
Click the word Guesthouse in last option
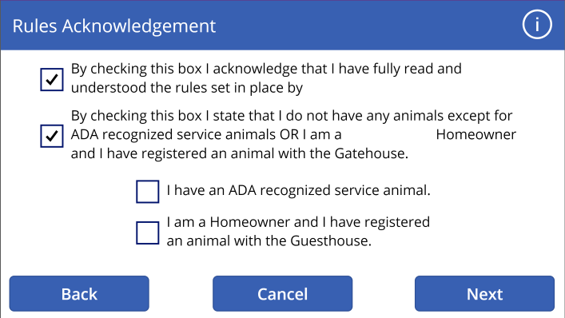329,240
